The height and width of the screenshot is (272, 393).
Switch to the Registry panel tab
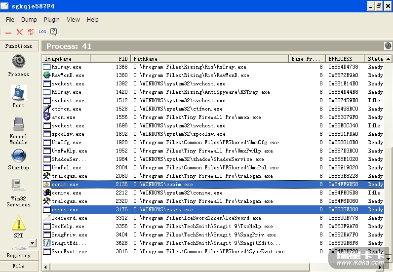point(19,255)
